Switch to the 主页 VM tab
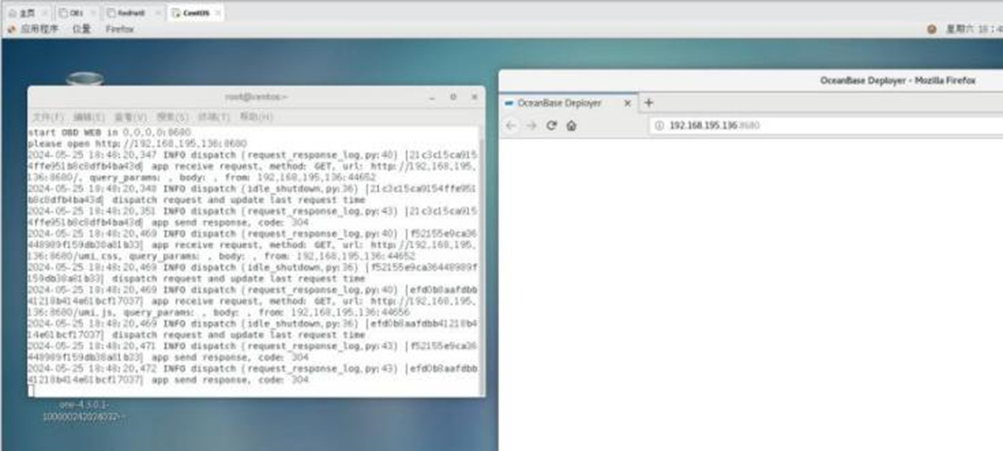The image size is (1003, 451). 27,13
